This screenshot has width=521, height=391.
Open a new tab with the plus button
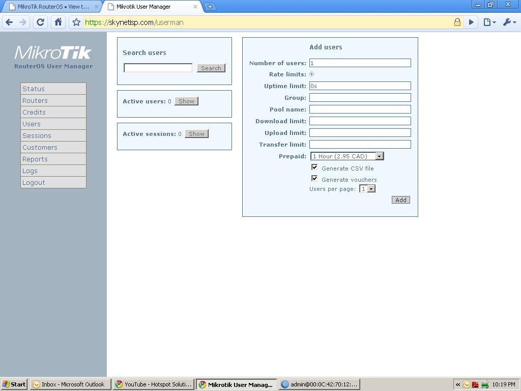pyautogui.click(x=210, y=6)
